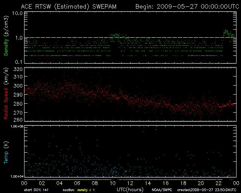Click the start DOY: 147 footer text
Screen dimensions: 241x193
37,190
